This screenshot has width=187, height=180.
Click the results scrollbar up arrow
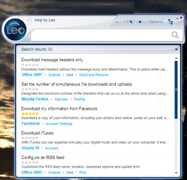click(x=176, y=58)
